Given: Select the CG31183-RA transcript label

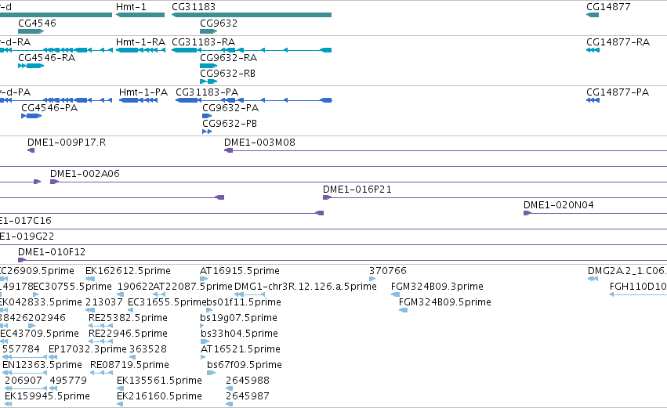Looking at the screenshot, I should click(x=203, y=42).
